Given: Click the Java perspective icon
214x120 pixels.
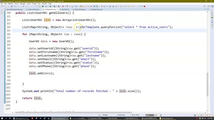Looking at the screenshot, I should coord(212,6).
